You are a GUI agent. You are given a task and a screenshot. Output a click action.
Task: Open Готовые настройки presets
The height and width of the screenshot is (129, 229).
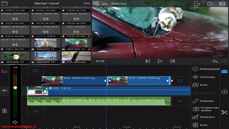[206, 109]
